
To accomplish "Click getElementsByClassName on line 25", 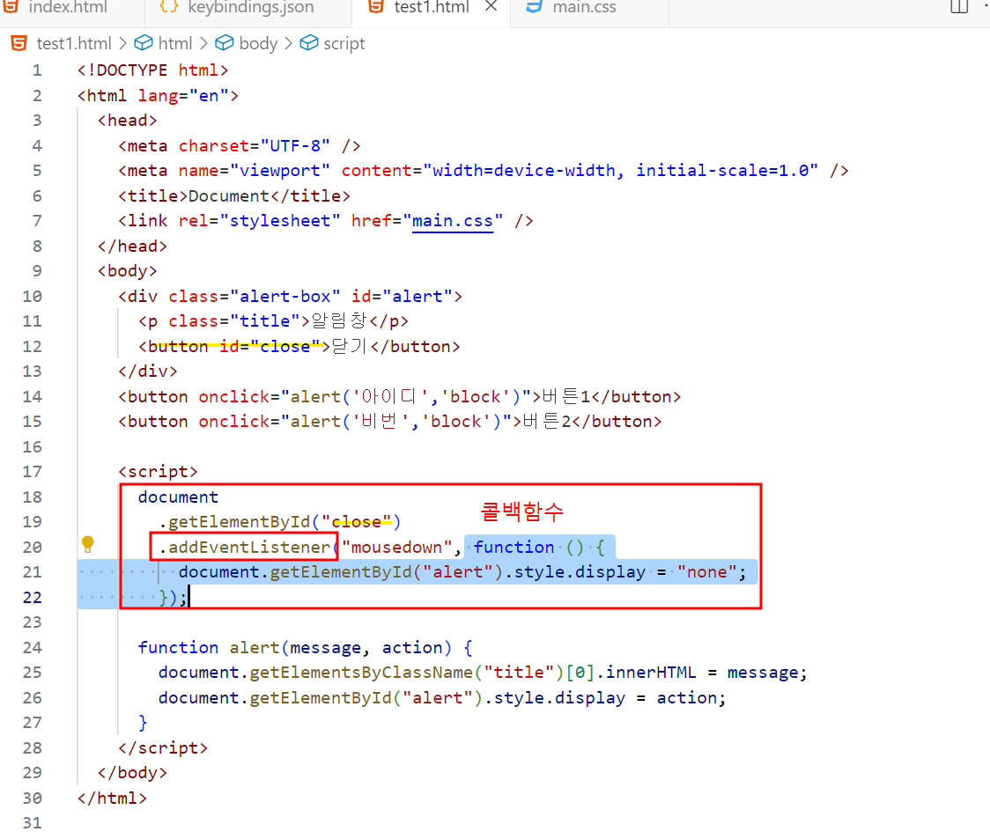I will pos(361,673).
